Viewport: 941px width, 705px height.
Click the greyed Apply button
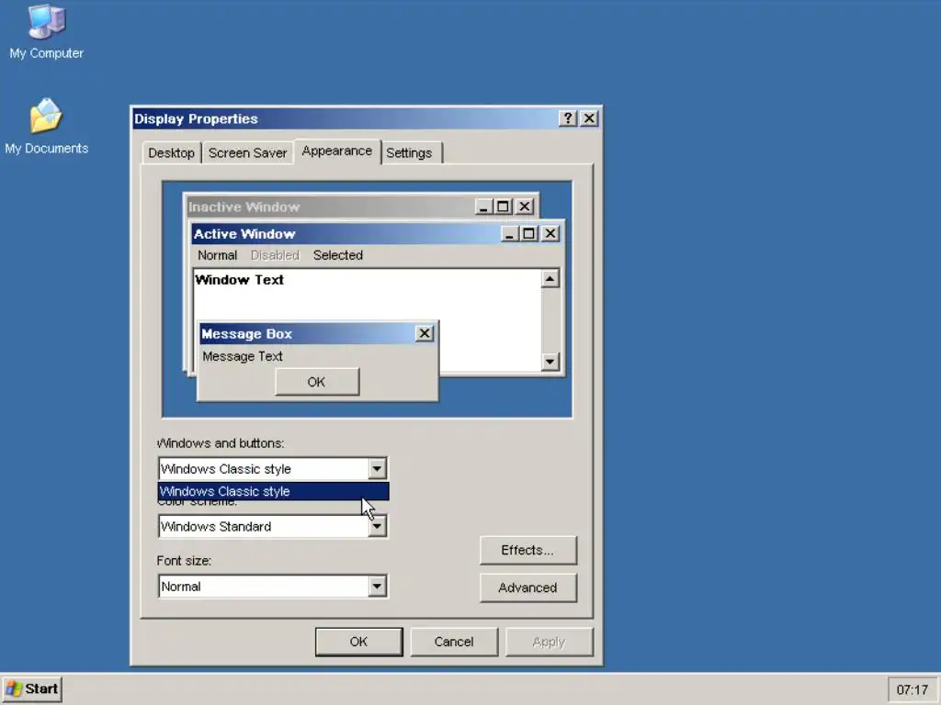point(549,642)
